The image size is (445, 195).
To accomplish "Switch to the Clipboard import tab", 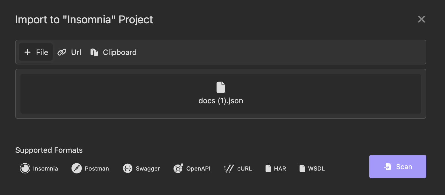I will 114,52.
